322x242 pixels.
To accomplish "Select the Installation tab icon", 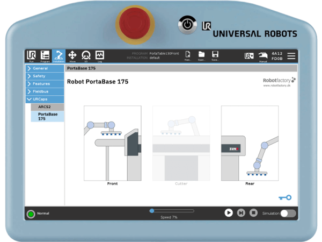I will [x=58, y=56].
